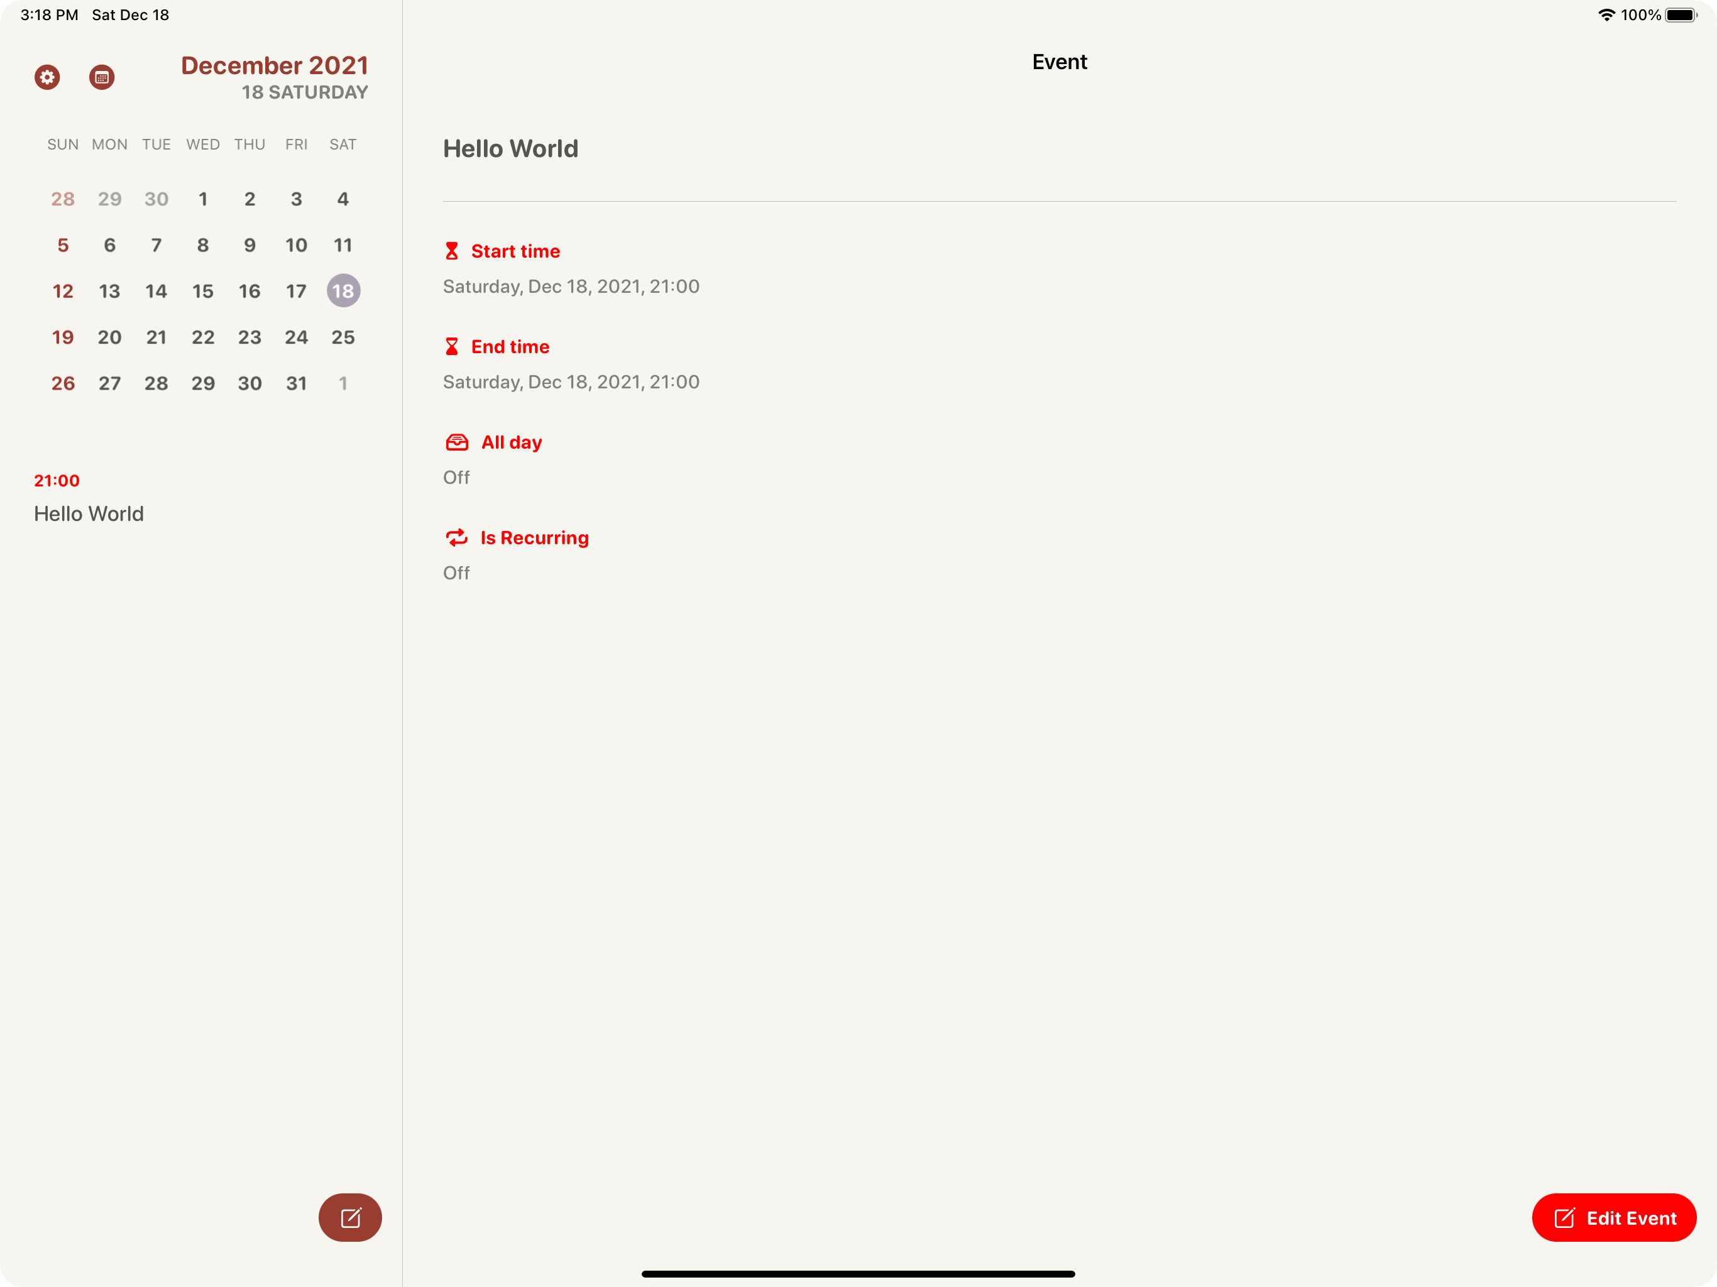1717x1287 pixels.
Task: Click the Is Recurring Off value
Action: point(456,573)
